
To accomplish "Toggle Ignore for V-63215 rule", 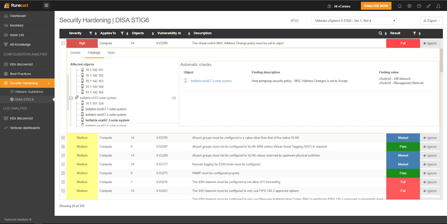I will tap(430, 182).
